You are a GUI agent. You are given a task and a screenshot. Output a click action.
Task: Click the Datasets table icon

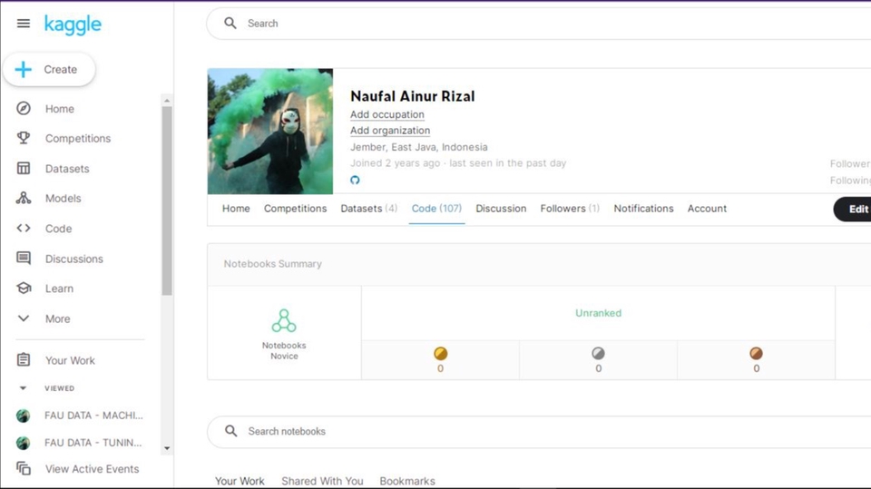click(x=24, y=168)
